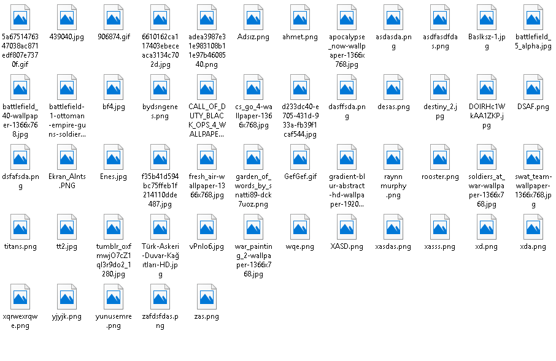Select the 906874.gif file icon
This screenshot has width=556, height=361.
pyautogui.click(x=114, y=17)
